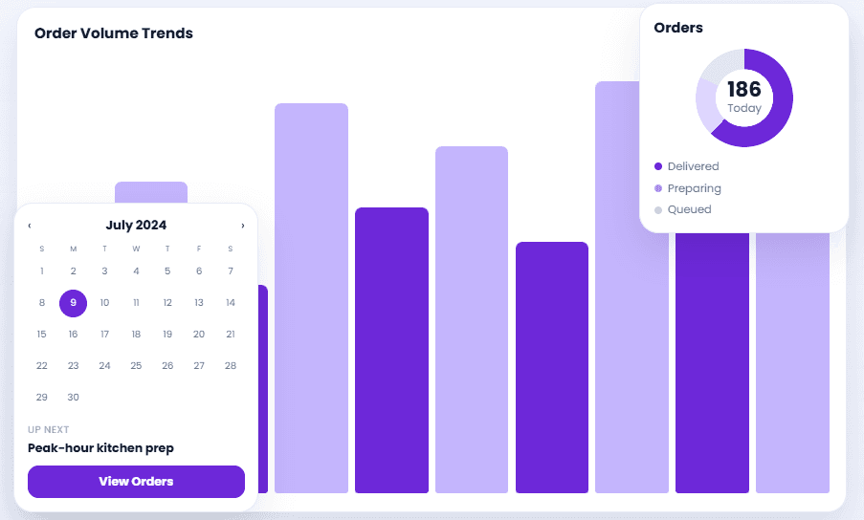Image resolution: width=864 pixels, height=520 pixels.
Task: Pick July 30 in the calendar
Action: (x=74, y=397)
